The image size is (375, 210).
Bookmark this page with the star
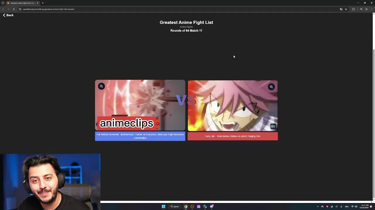[346, 9]
